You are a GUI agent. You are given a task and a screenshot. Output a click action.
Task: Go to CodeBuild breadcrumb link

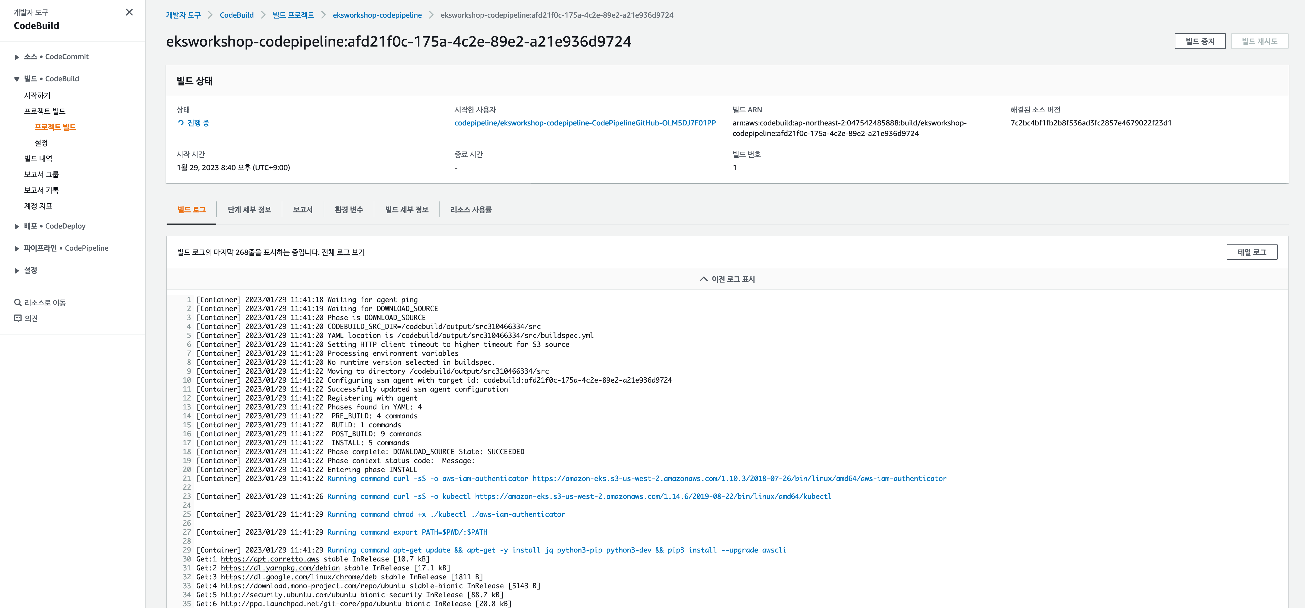point(237,15)
